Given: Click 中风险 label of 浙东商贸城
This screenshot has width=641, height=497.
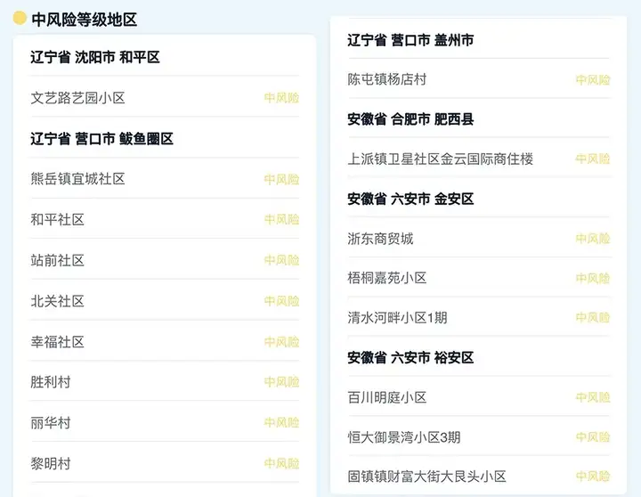Looking at the screenshot, I should coord(593,239).
